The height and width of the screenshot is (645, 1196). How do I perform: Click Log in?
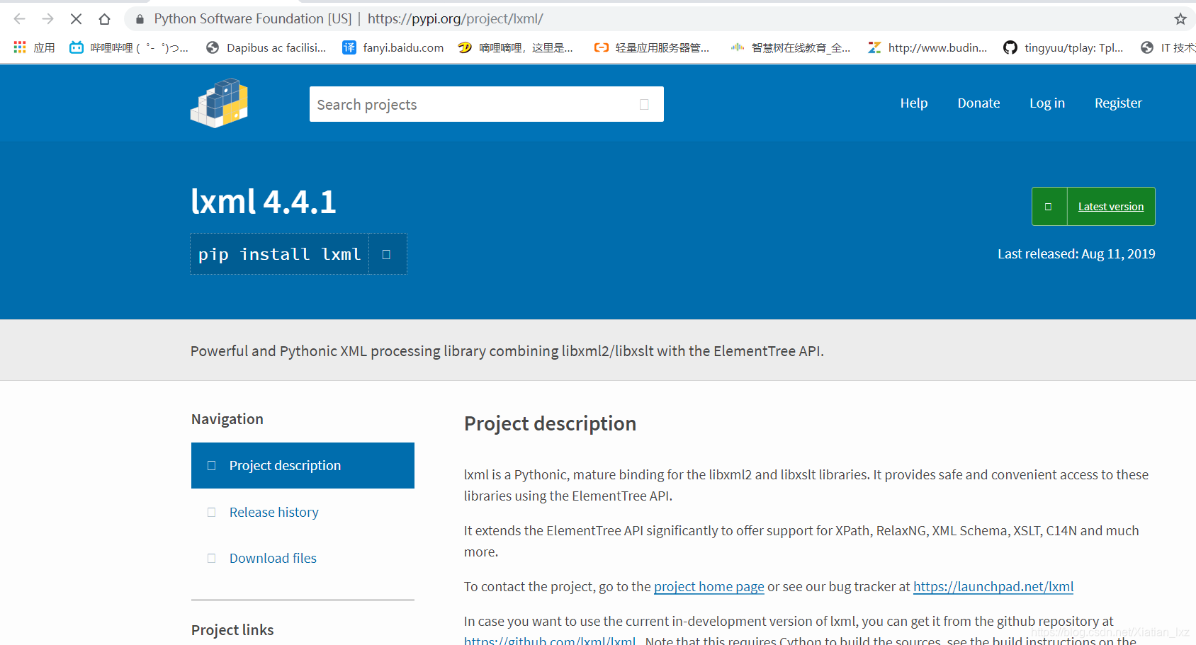(1046, 103)
